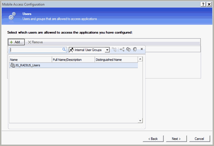
Task: Click the help question mark button
Action: click(203, 4)
